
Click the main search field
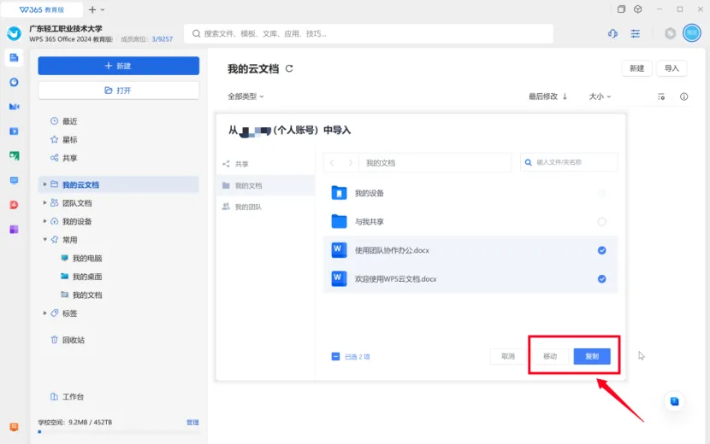click(x=369, y=33)
